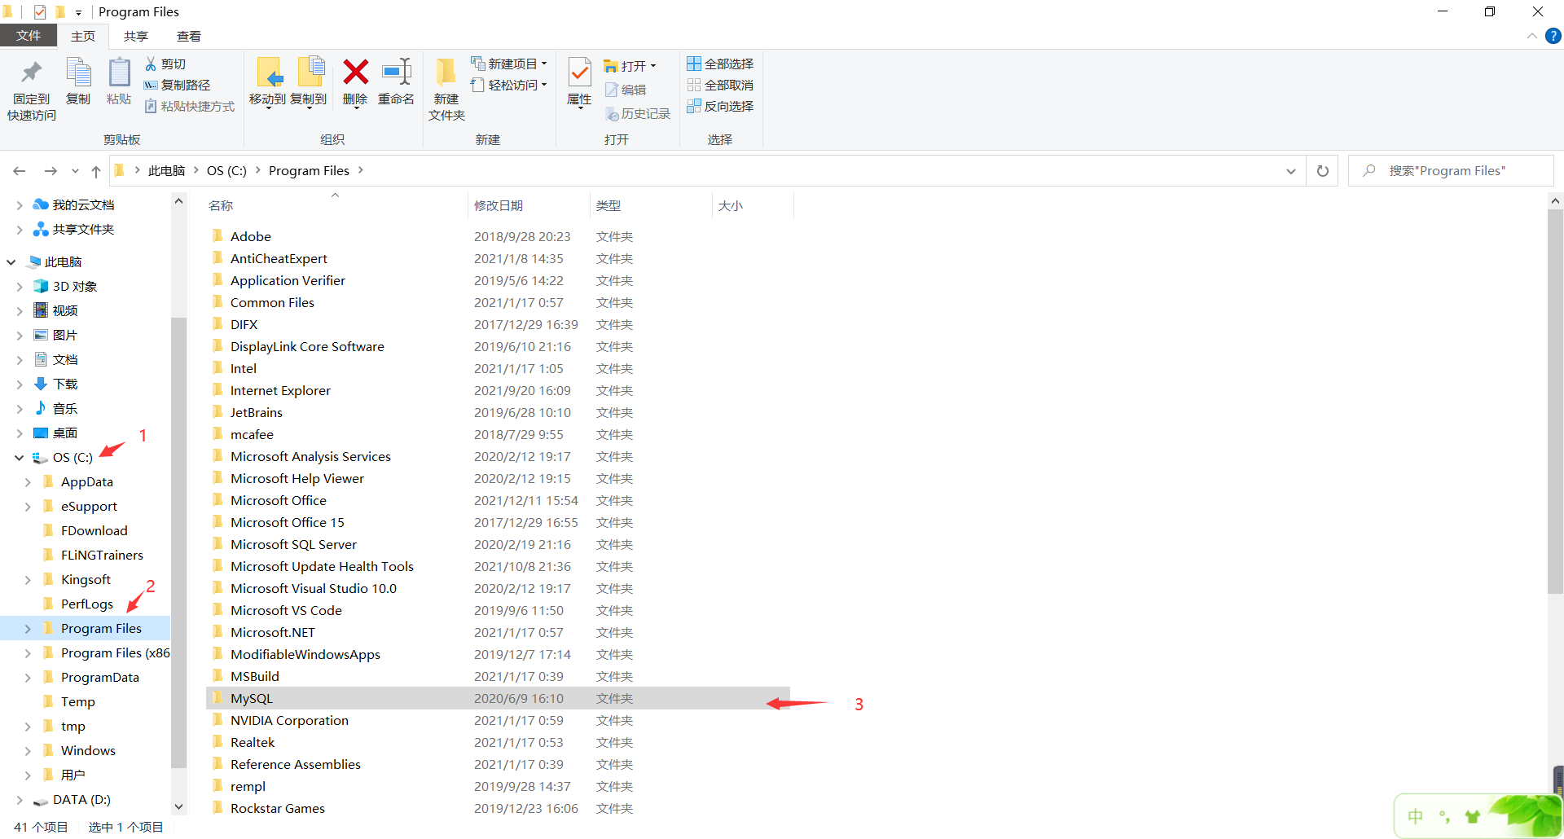
Task: Select the MySQL folder
Action: point(498,698)
